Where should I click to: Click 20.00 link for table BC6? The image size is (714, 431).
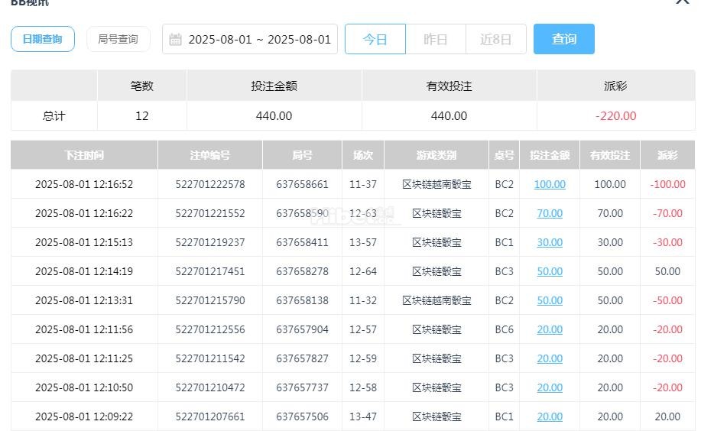550,329
